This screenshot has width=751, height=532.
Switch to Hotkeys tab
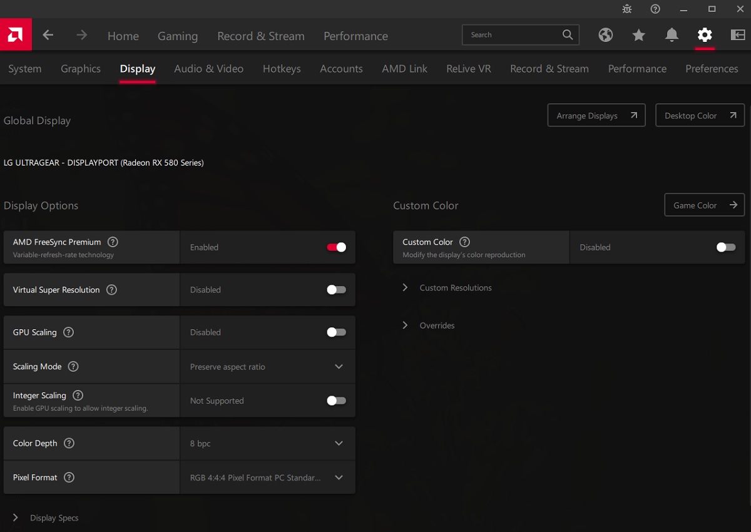(282, 69)
